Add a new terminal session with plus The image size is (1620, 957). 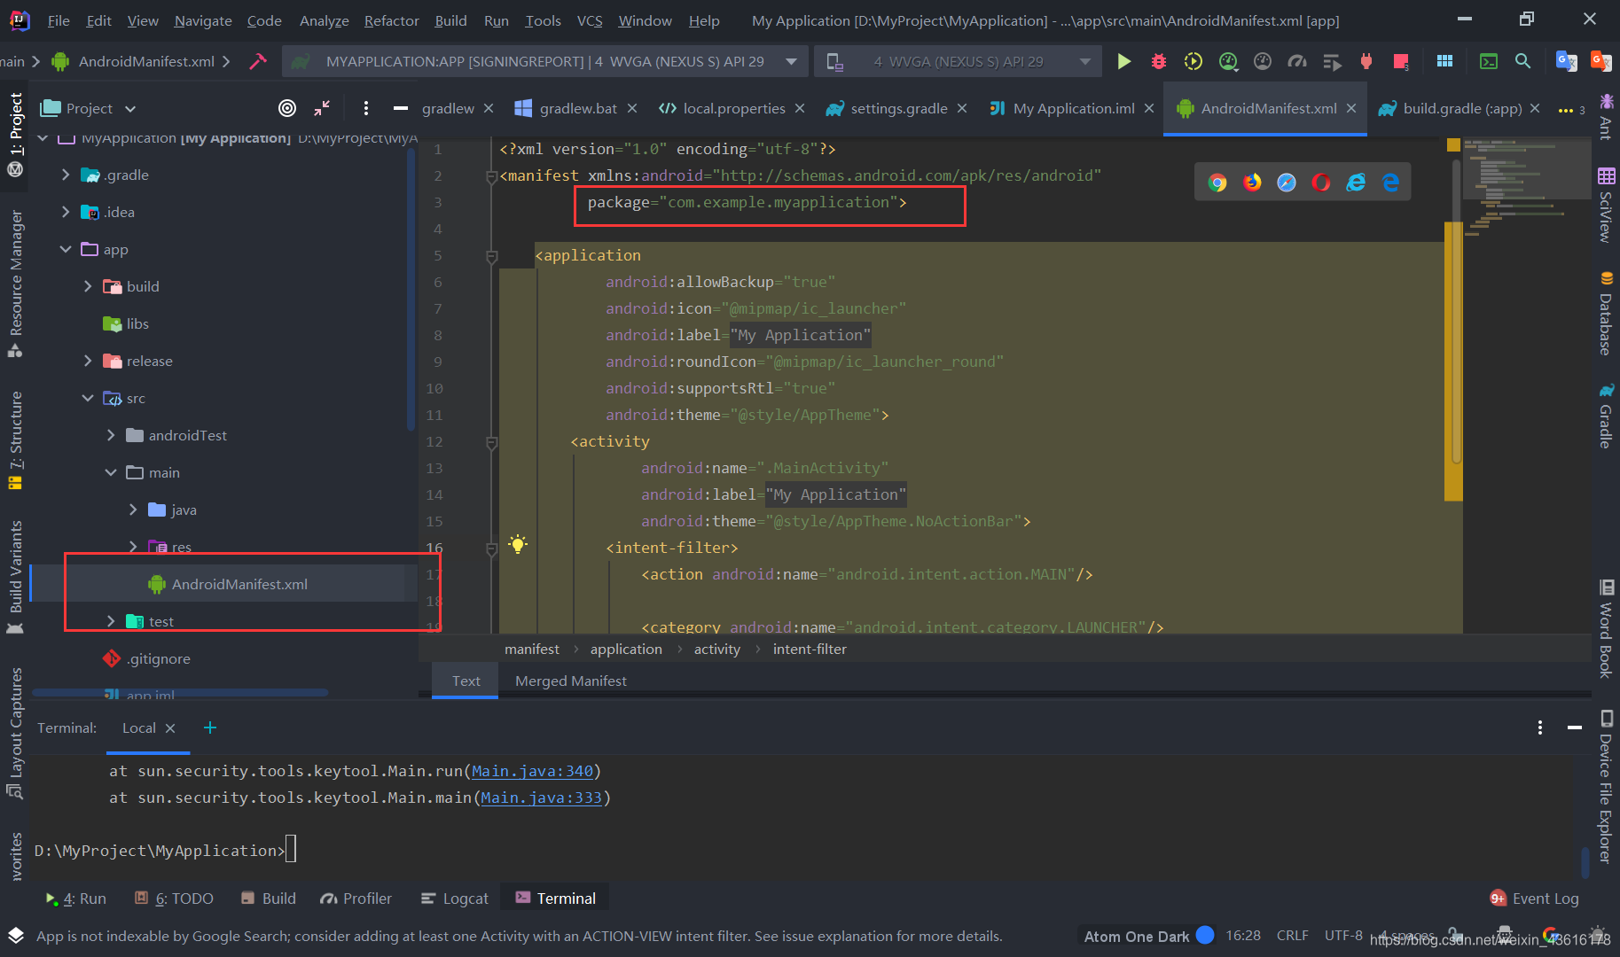[x=210, y=727]
